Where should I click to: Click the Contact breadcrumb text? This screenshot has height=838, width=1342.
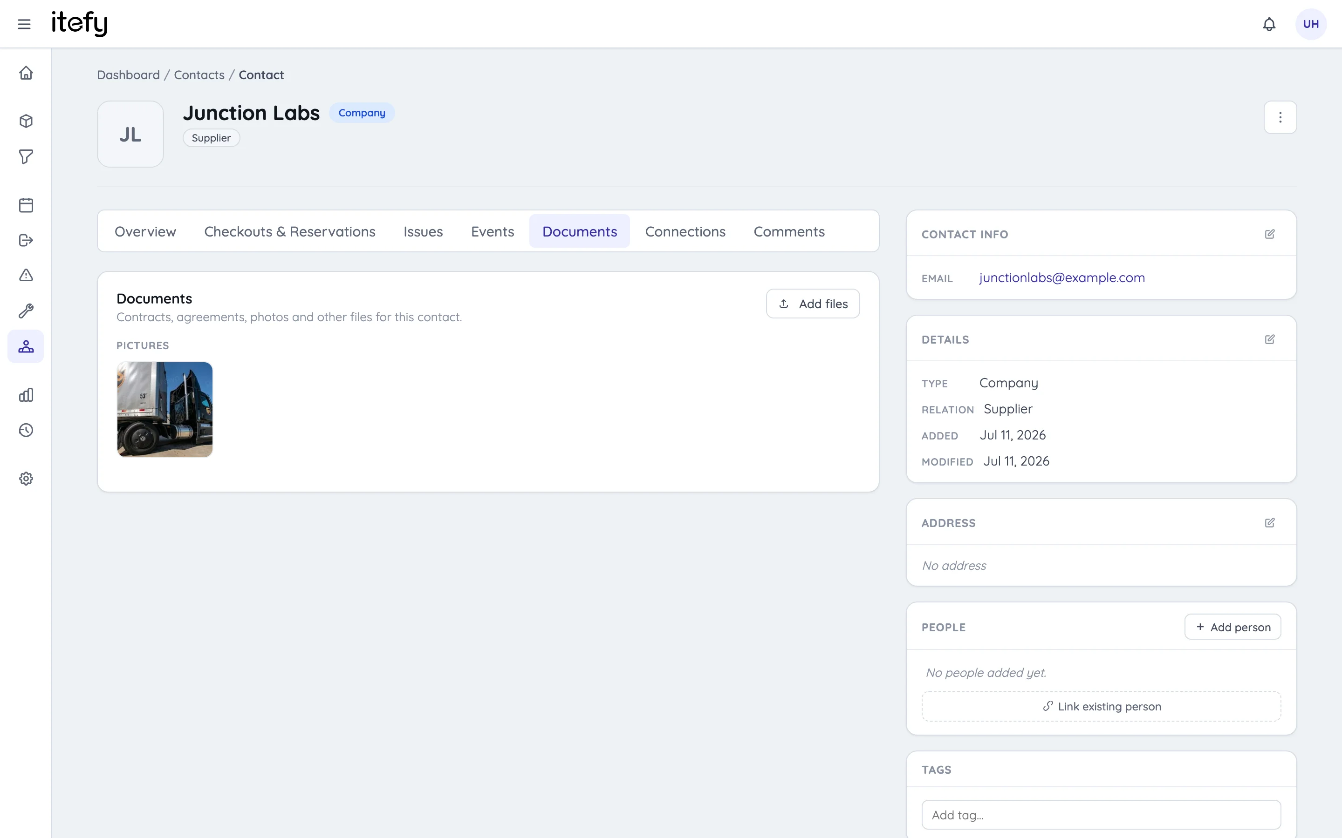tap(261, 75)
